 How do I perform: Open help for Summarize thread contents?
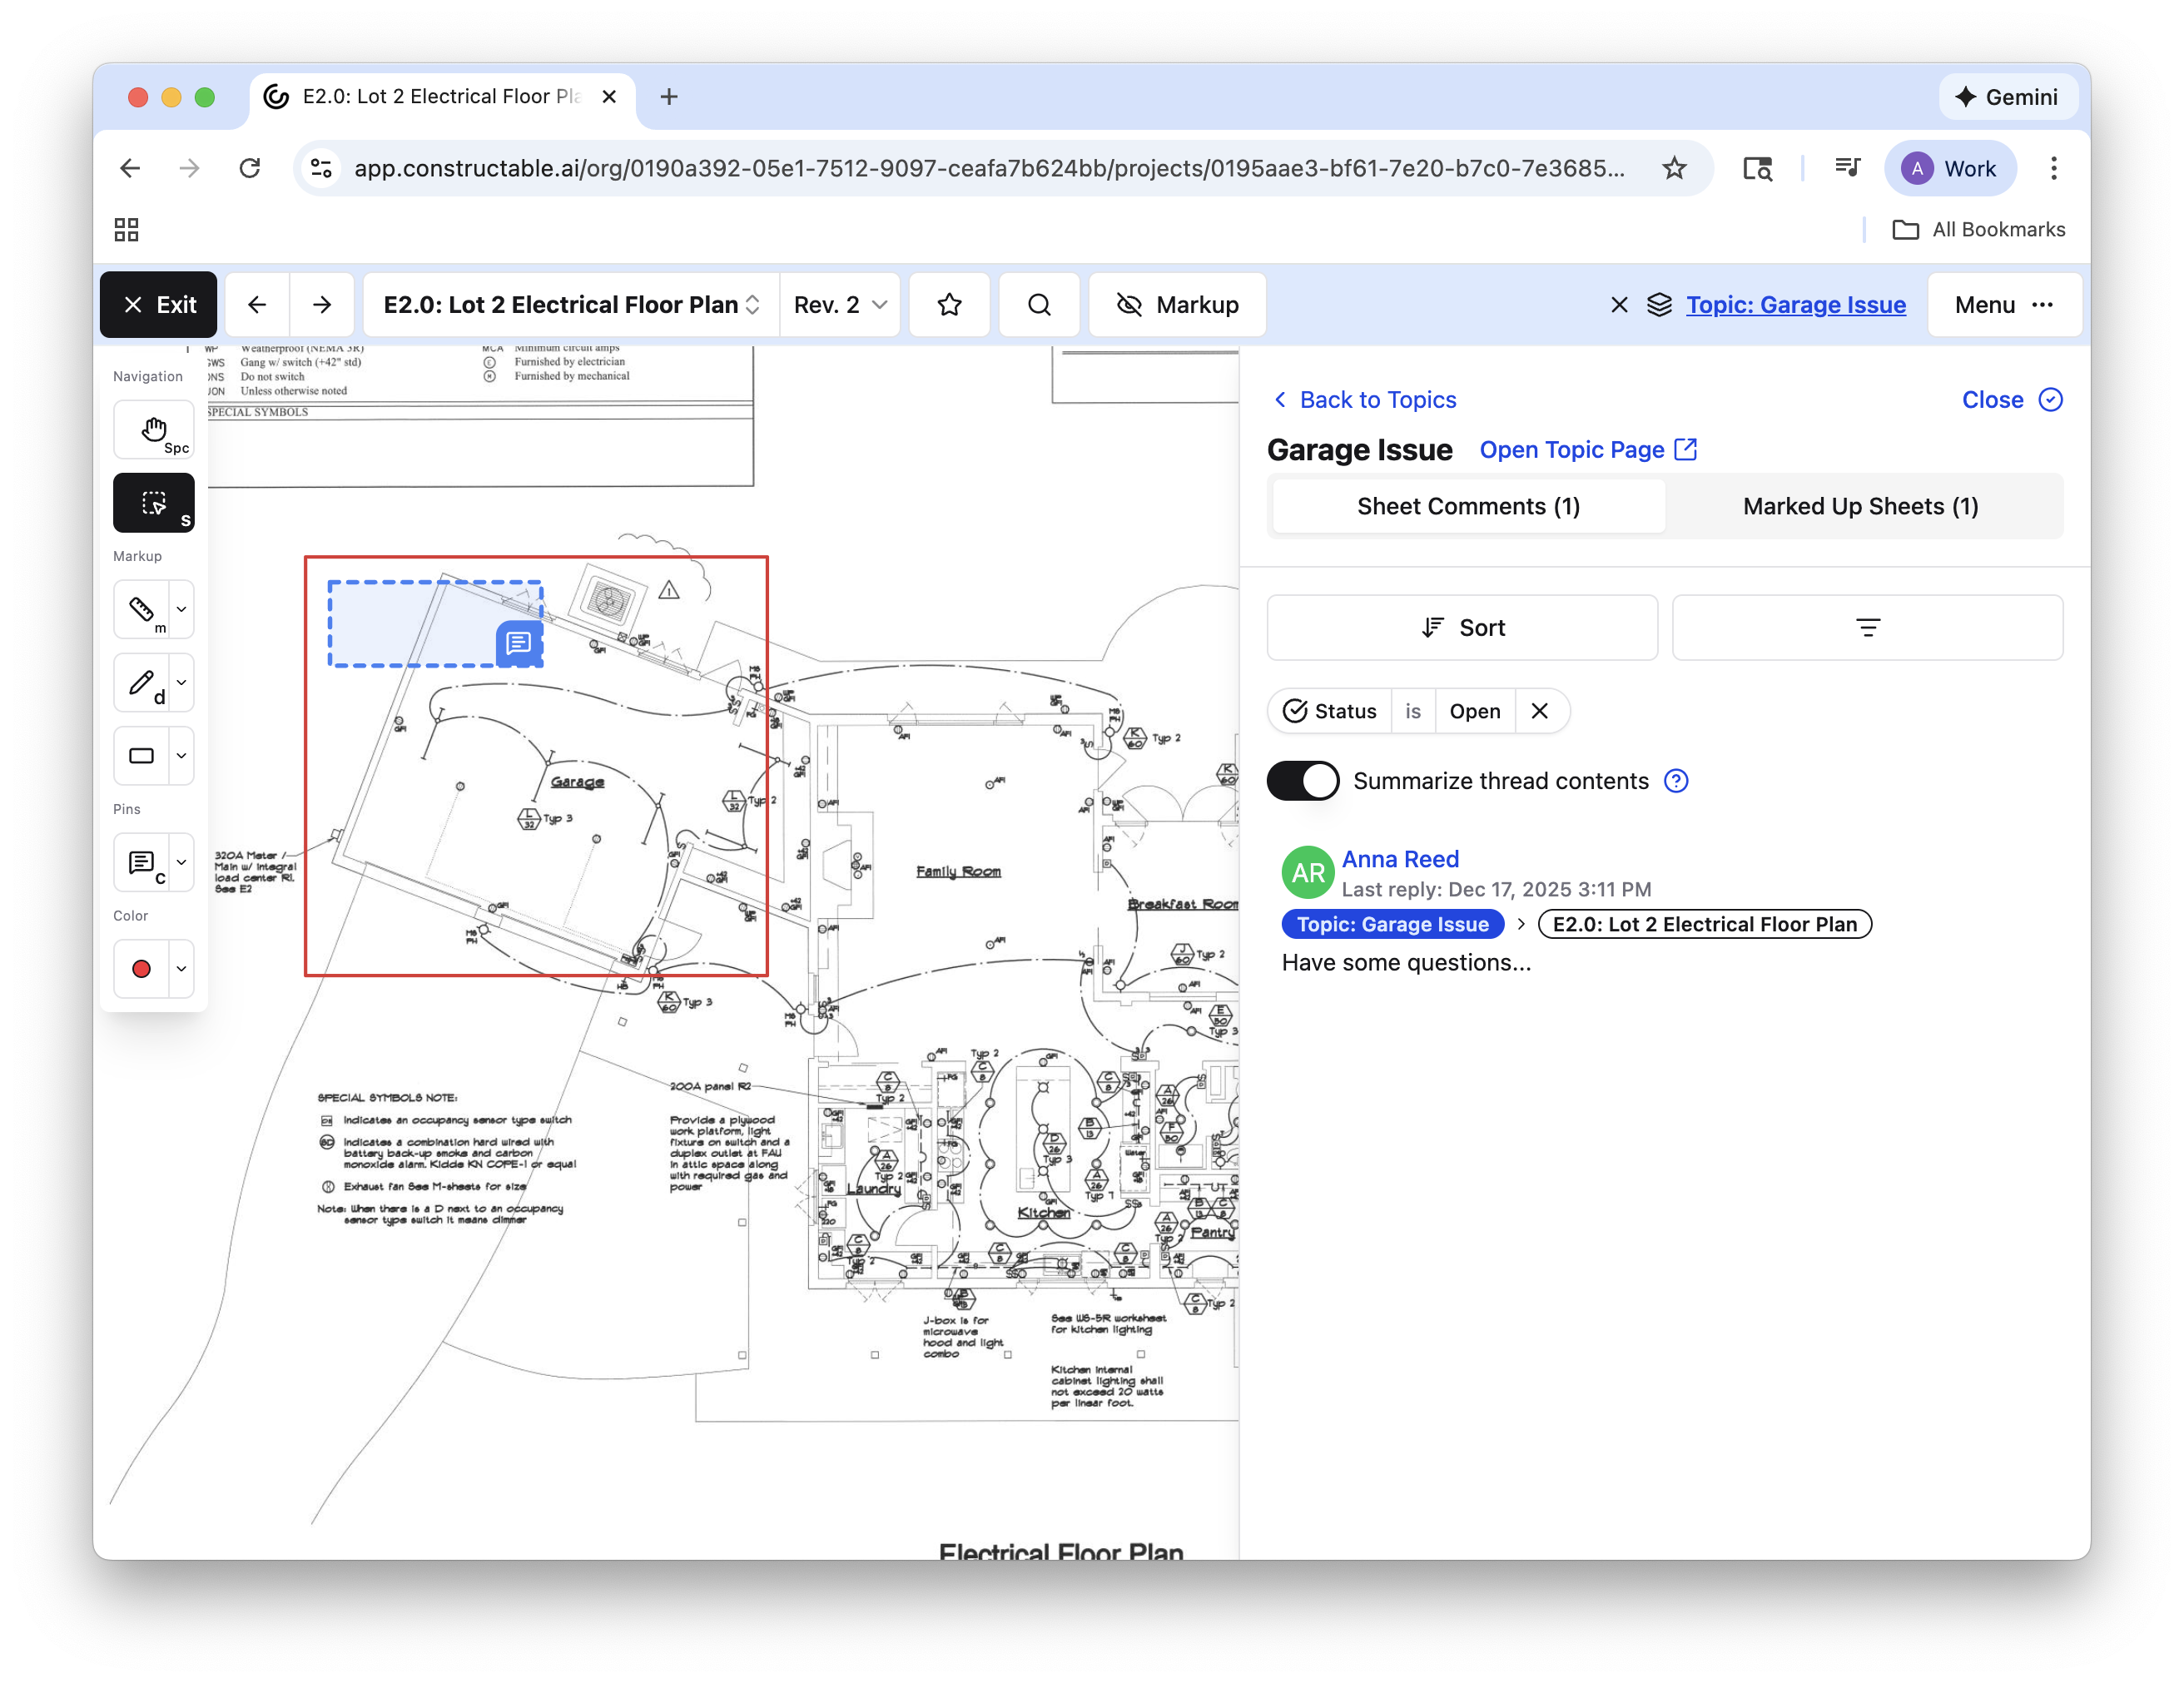[1676, 781]
